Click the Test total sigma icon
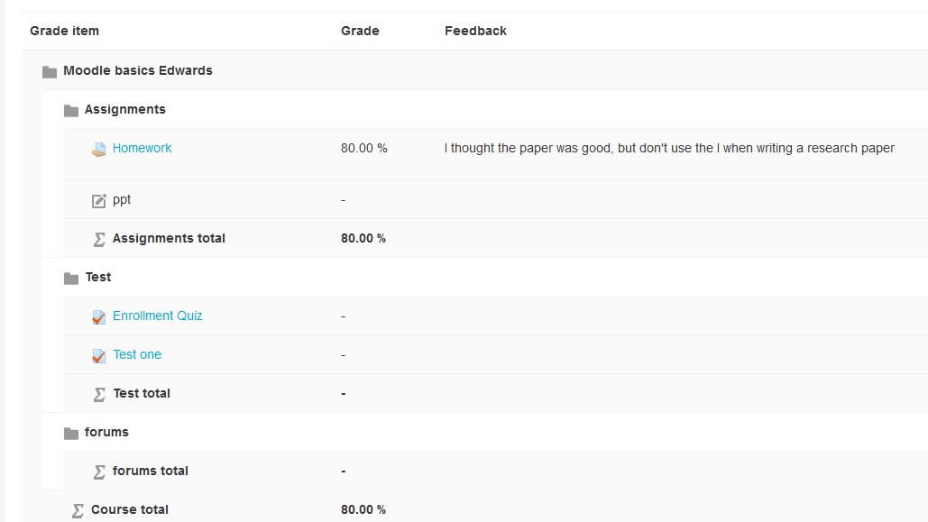The height and width of the screenshot is (522, 928). coord(99,394)
